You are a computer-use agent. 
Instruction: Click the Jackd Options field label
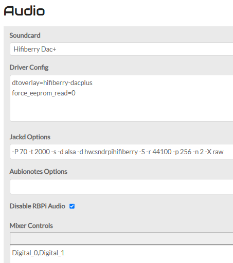(30, 137)
